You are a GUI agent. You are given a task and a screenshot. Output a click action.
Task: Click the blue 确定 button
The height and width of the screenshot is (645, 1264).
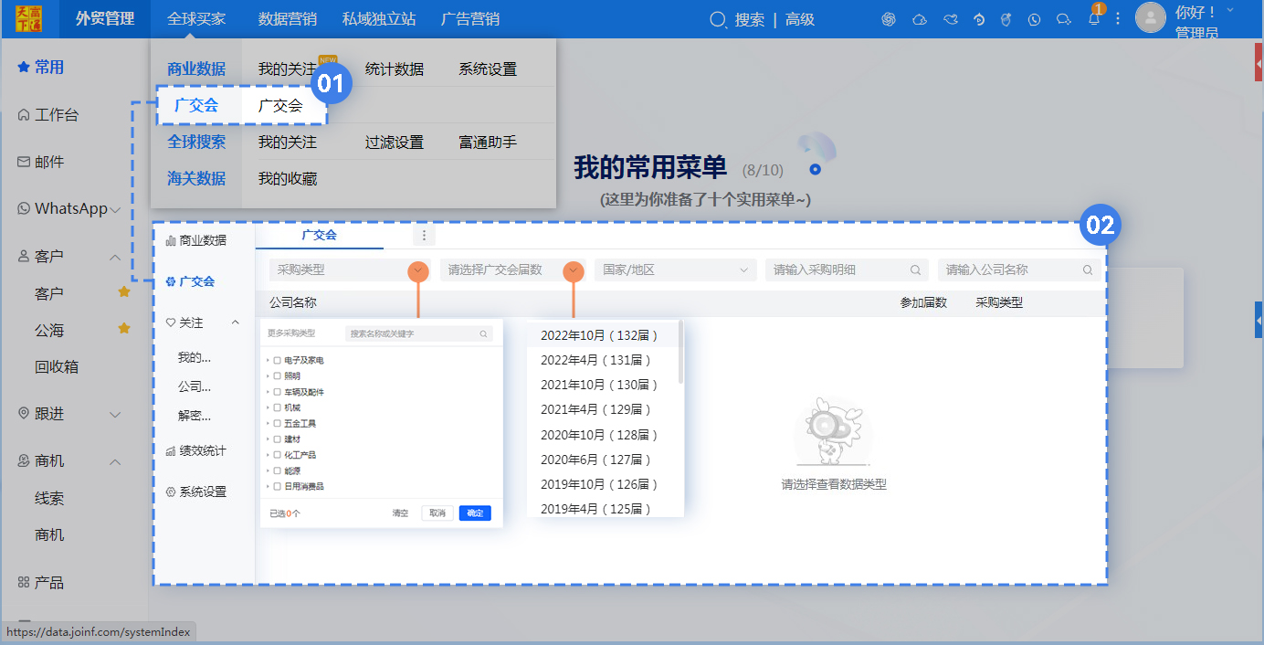coord(474,513)
